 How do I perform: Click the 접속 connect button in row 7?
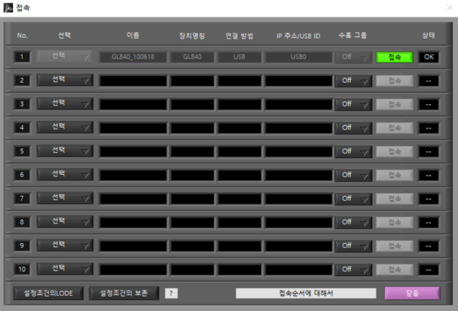coord(395,199)
